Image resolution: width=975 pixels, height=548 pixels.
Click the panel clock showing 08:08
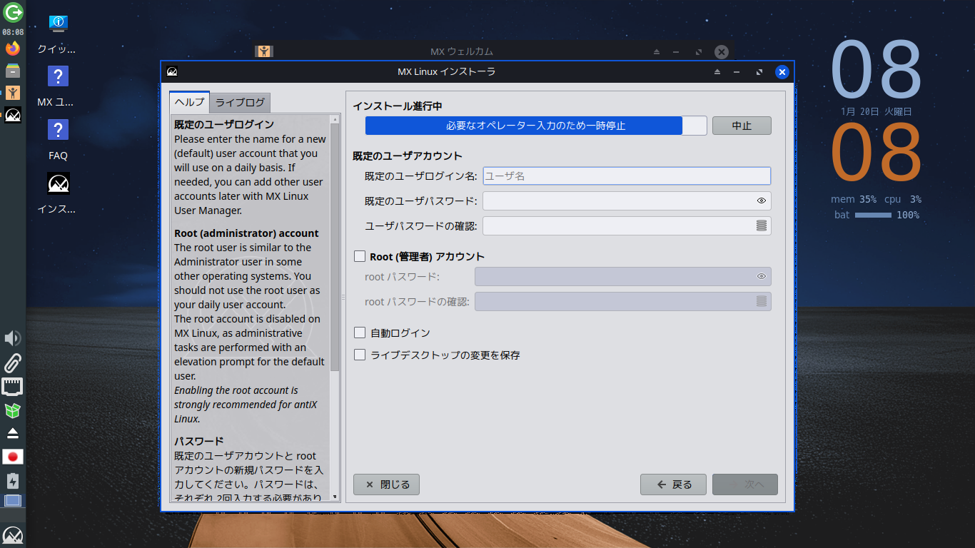pyautogui.click(x=13, y=32)
